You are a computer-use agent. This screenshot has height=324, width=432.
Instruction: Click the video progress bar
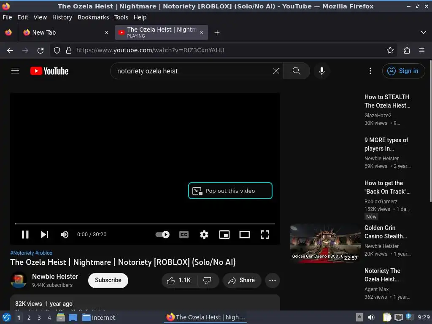145,224
